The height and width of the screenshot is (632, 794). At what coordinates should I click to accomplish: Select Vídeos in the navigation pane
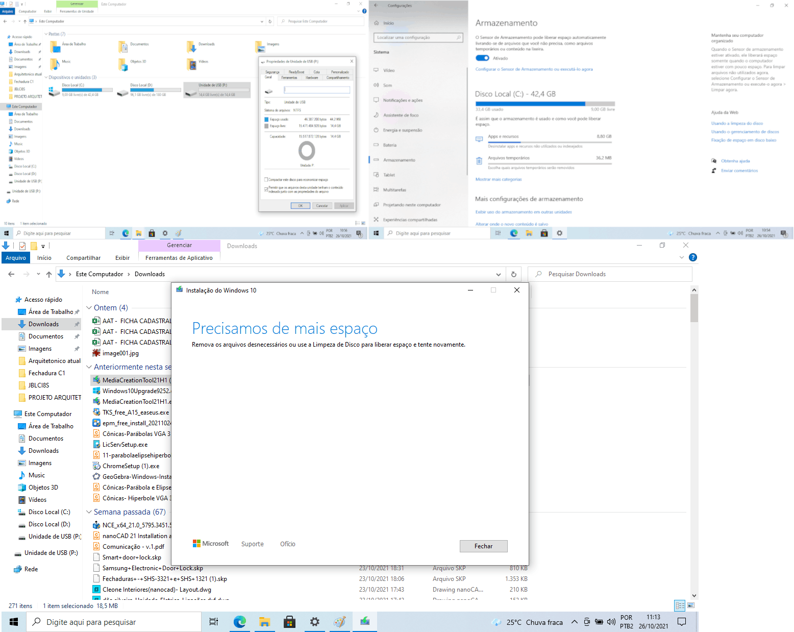tap(37, 500)
